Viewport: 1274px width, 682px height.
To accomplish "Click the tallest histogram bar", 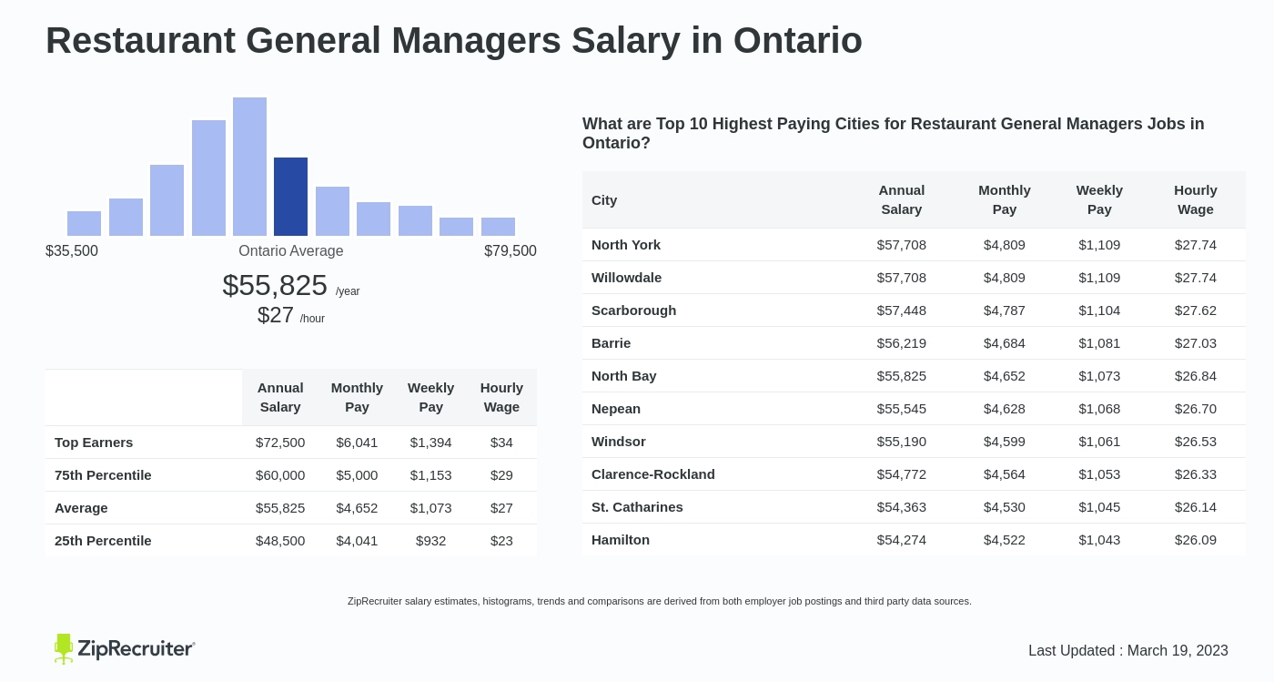I will coord(249,167).
